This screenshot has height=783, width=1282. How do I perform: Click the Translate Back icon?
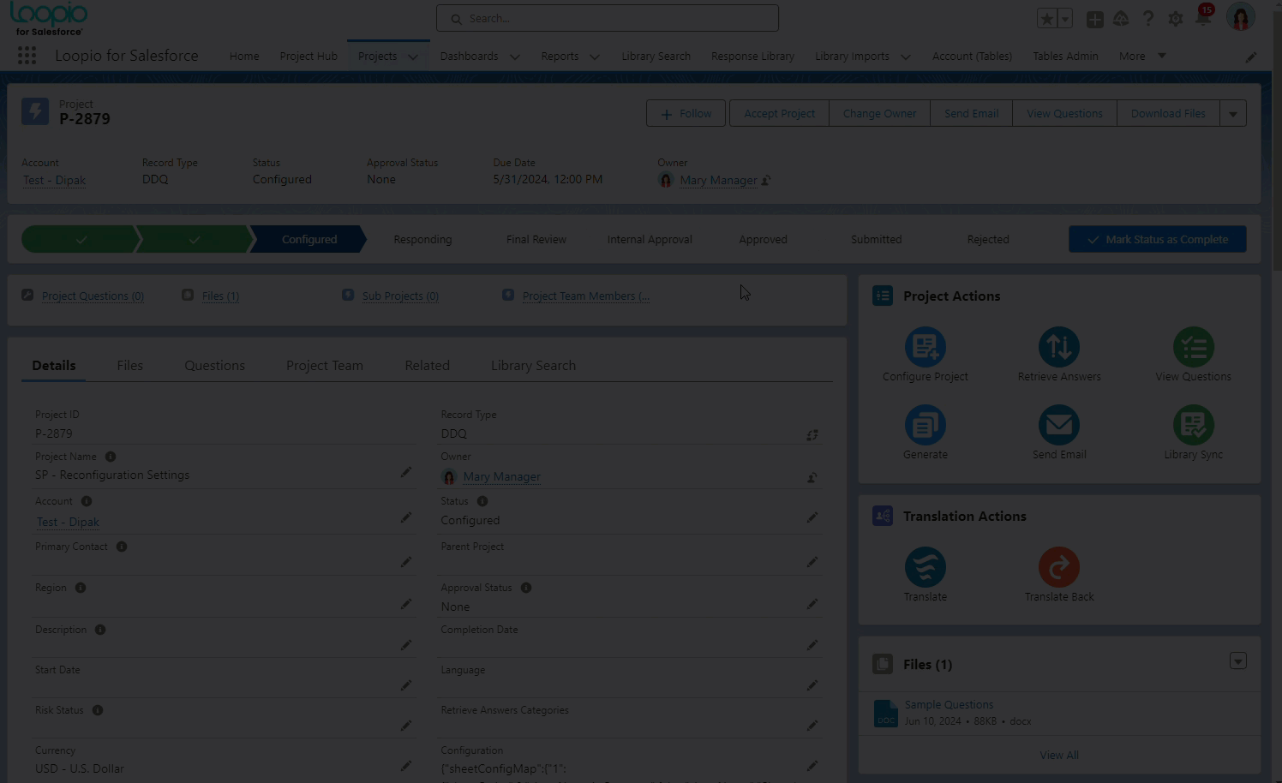(x=1058, y=567)
